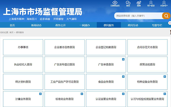171x107 pixels.
Task: Expand plus icon on 计量业务查询 tile
Action: (x=40, y=94)
